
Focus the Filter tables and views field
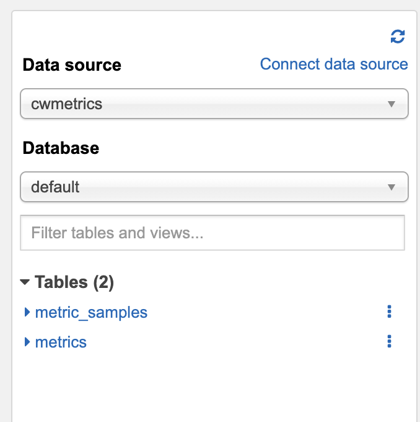coord(212,233)
